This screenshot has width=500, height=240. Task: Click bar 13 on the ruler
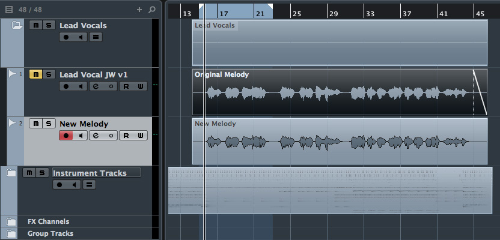click(x=187, y=14)
